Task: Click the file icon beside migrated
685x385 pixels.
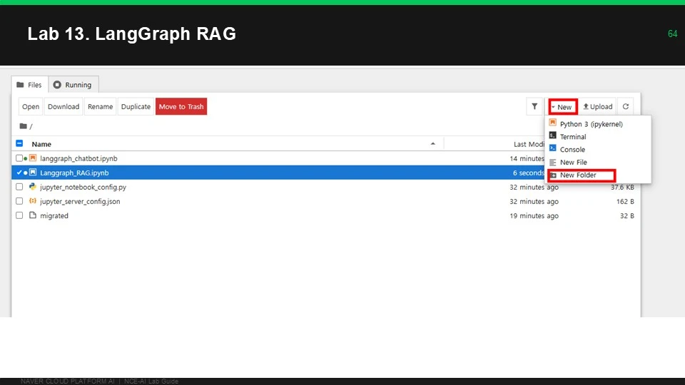Action: [x=33, y=215]
